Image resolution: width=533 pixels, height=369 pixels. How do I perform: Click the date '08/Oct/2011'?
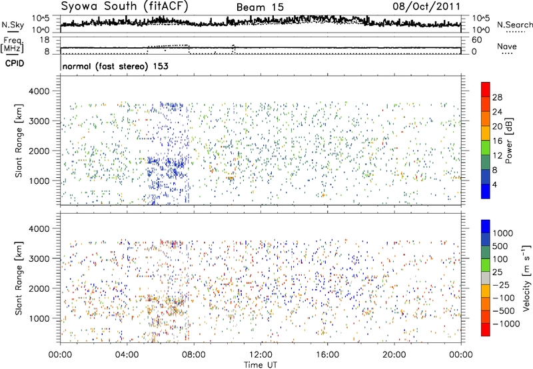click(x=426, y=7)
